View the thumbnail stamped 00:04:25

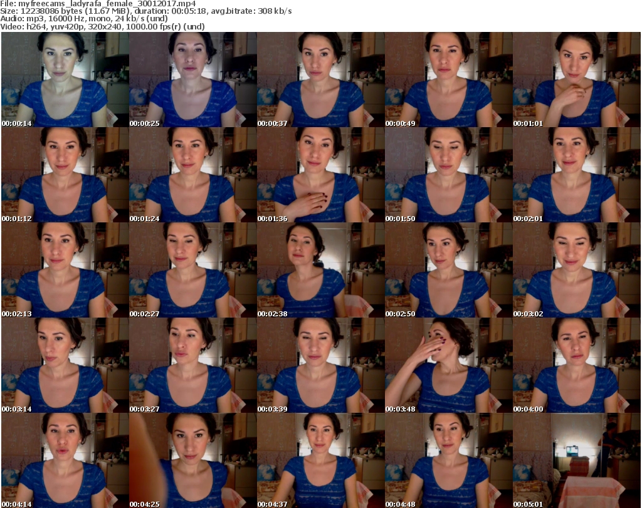(193, 460)
